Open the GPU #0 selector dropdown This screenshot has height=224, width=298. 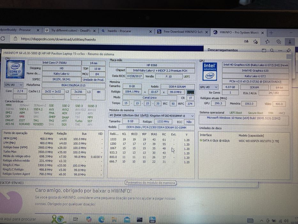point(209,87)
